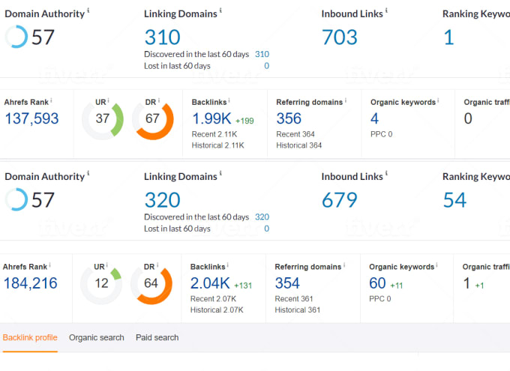This screenshot has height=371, width=510.
Task: Click info icon beside Ahrefs Rank above 184,216
Action: click(x=51, y=264)
